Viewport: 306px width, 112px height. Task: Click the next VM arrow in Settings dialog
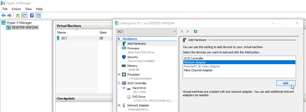tap(188, 31)
